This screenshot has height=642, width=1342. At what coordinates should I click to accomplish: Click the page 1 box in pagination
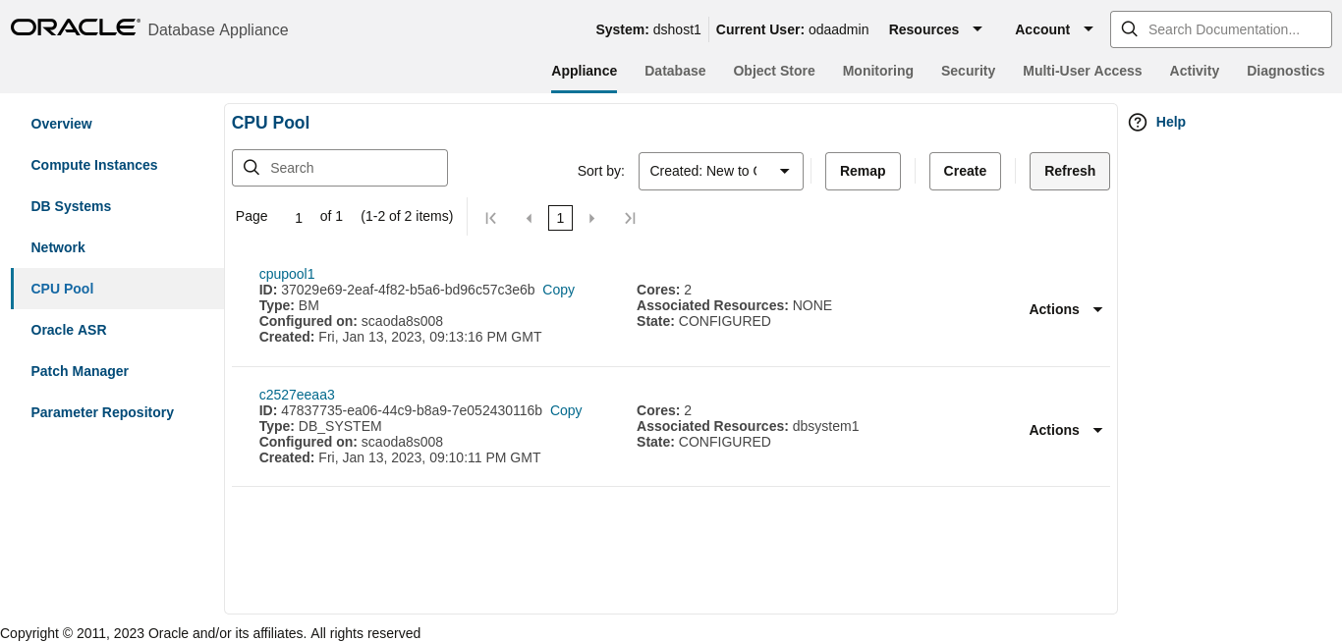pos(560,218)
